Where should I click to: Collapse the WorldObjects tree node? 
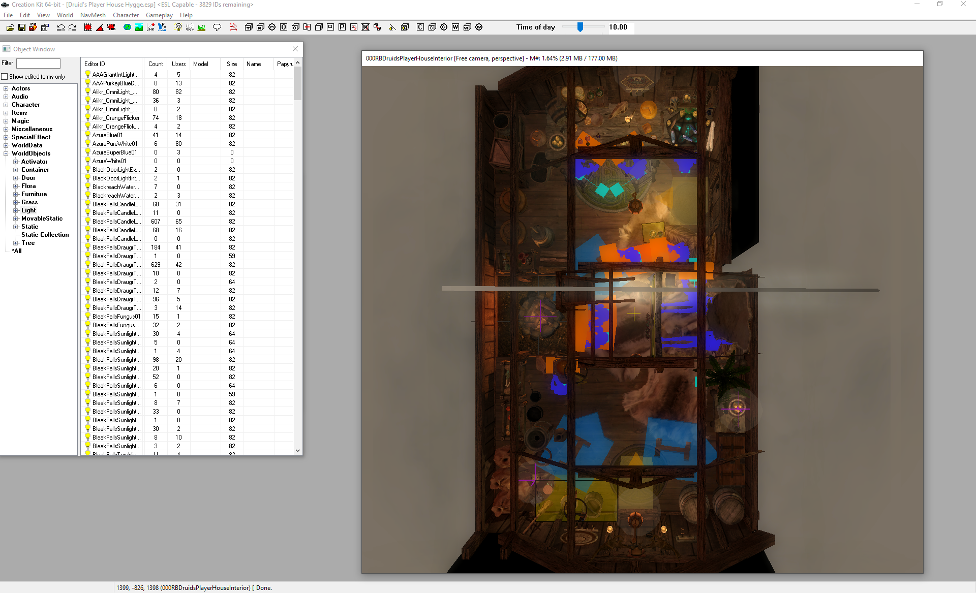coord(6,153)
